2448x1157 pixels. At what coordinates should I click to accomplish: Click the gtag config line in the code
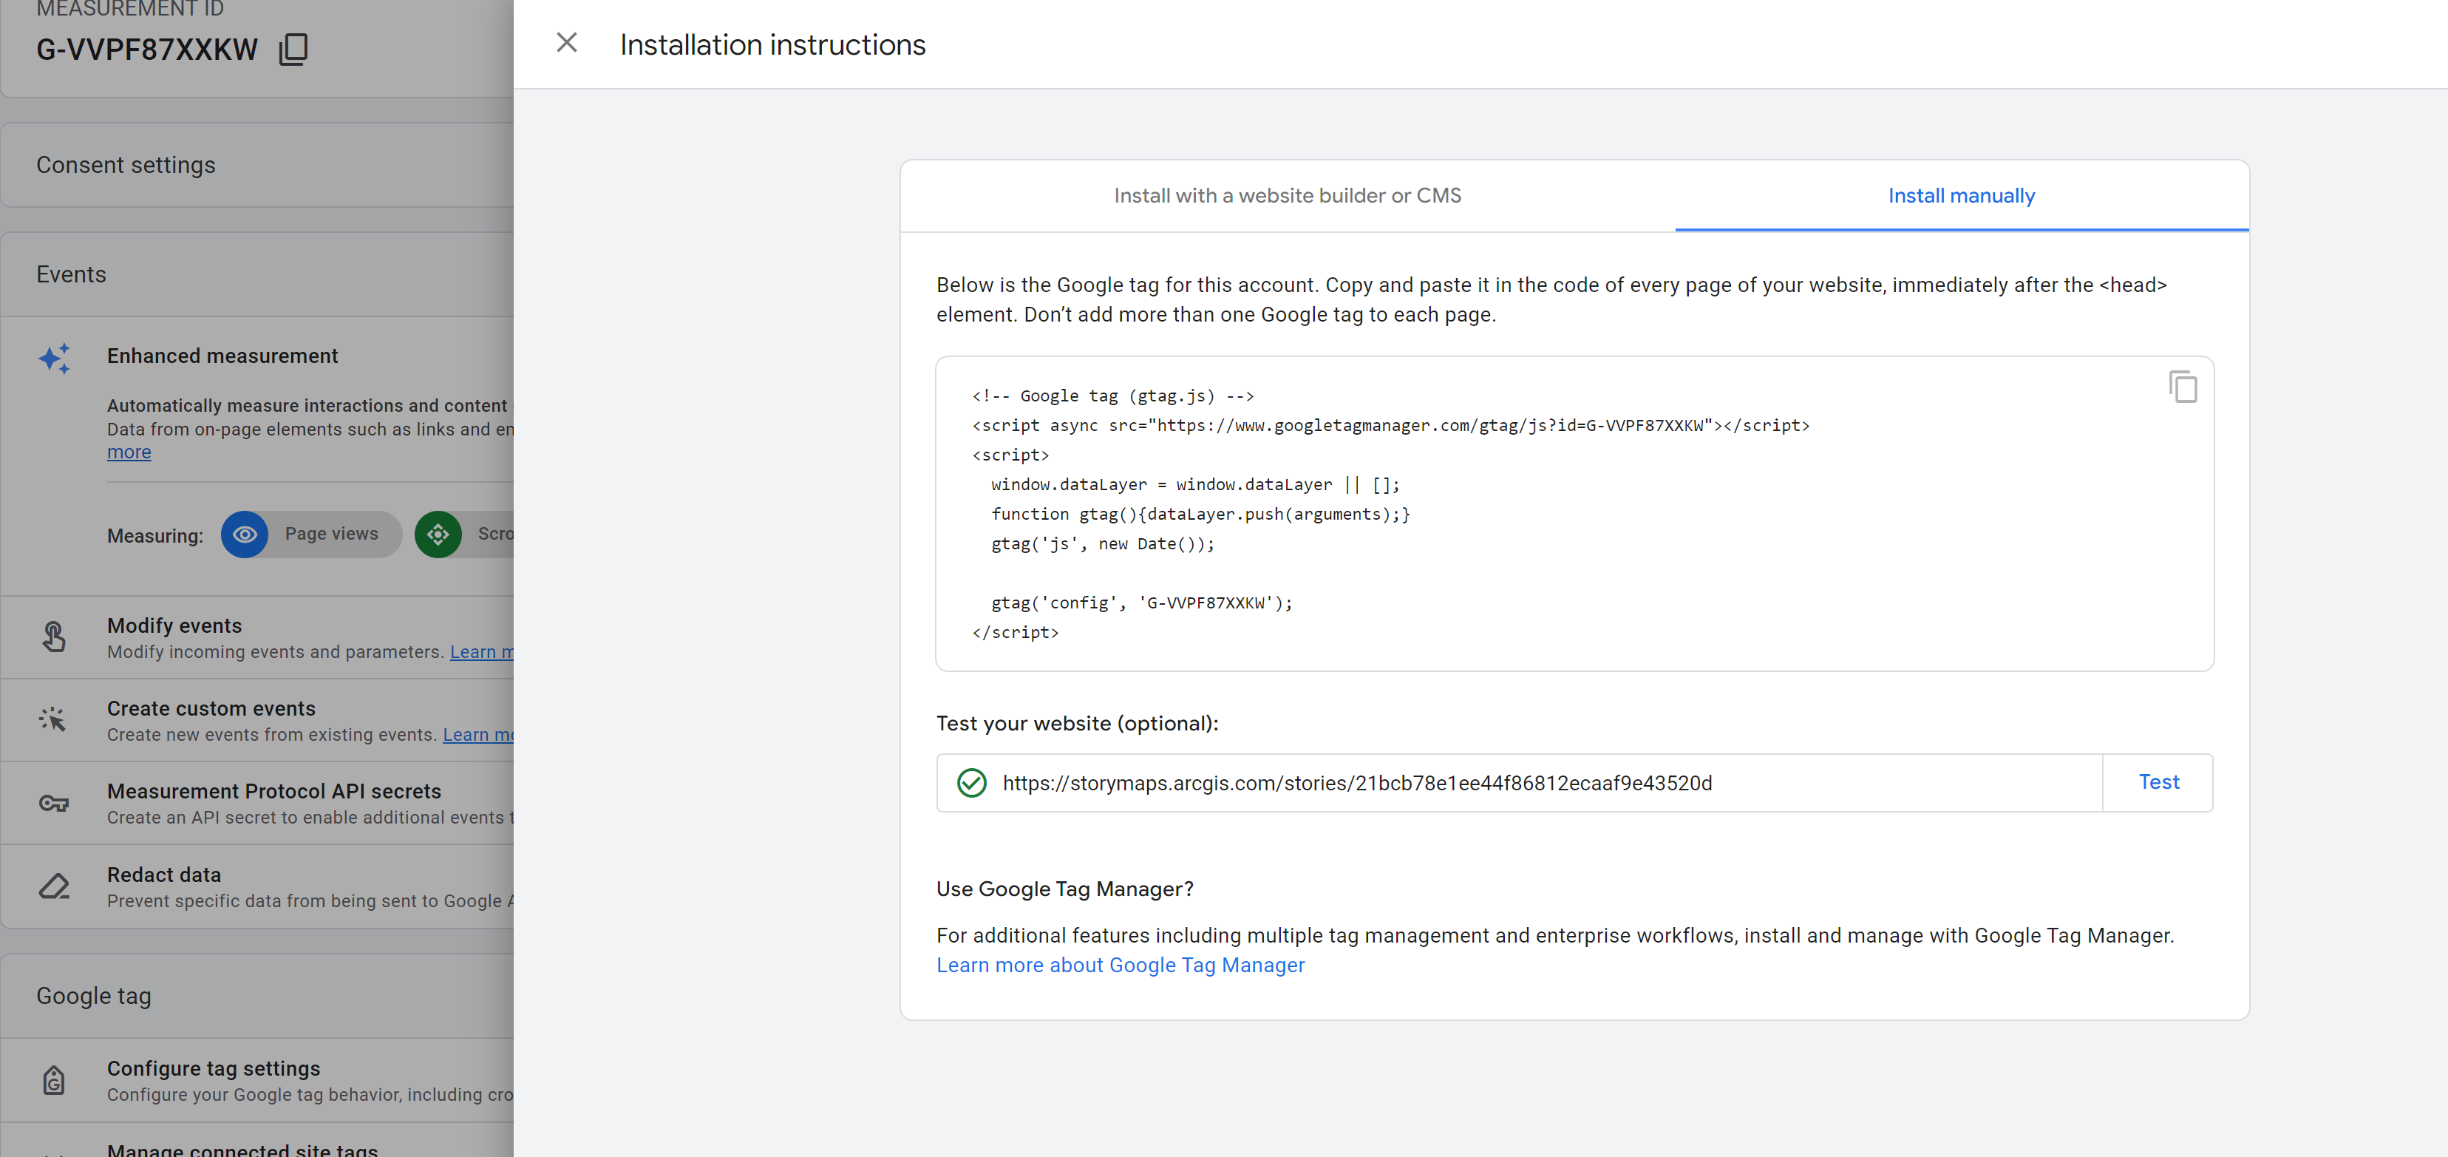coord(1141,603)
